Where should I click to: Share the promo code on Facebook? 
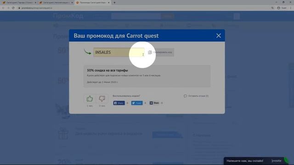point(119,103)
